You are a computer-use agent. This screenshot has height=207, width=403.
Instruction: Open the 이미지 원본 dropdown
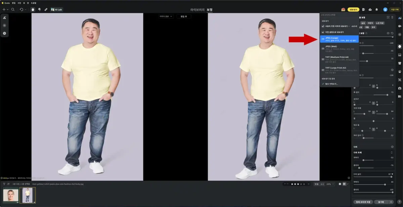(x=166, y=16)
